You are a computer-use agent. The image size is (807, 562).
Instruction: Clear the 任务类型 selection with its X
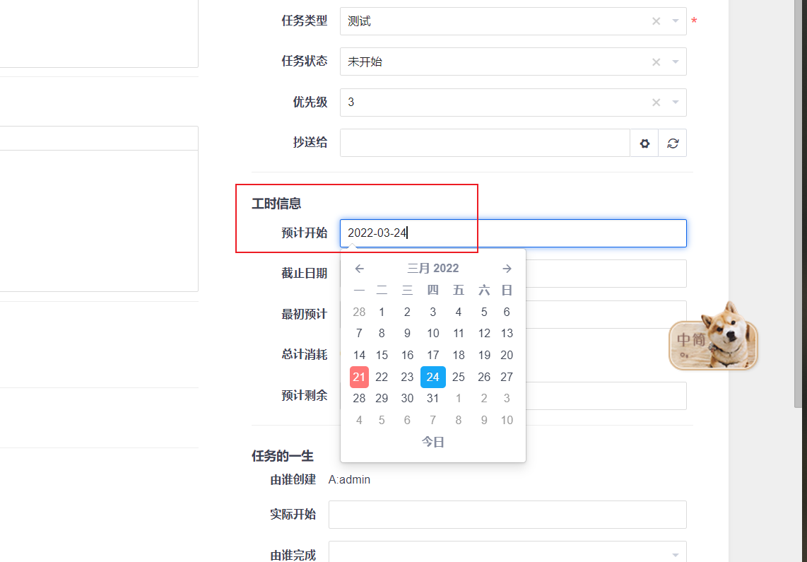656,21
